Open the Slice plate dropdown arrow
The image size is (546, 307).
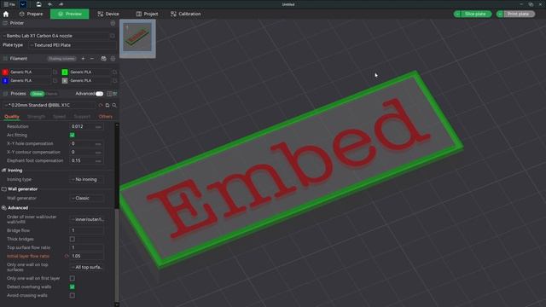[457, 14]
